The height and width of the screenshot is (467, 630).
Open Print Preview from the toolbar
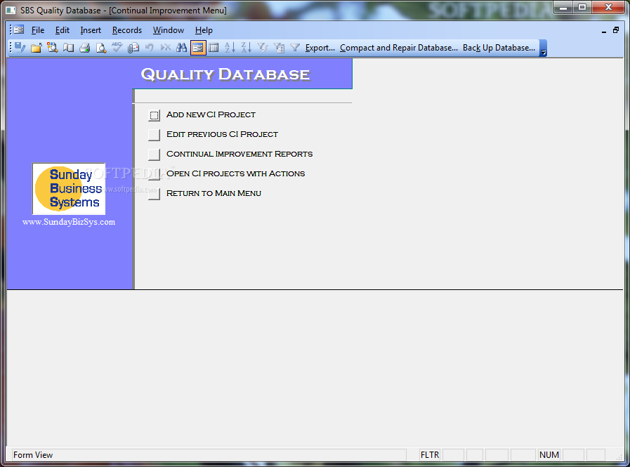[x=101, y=48]
